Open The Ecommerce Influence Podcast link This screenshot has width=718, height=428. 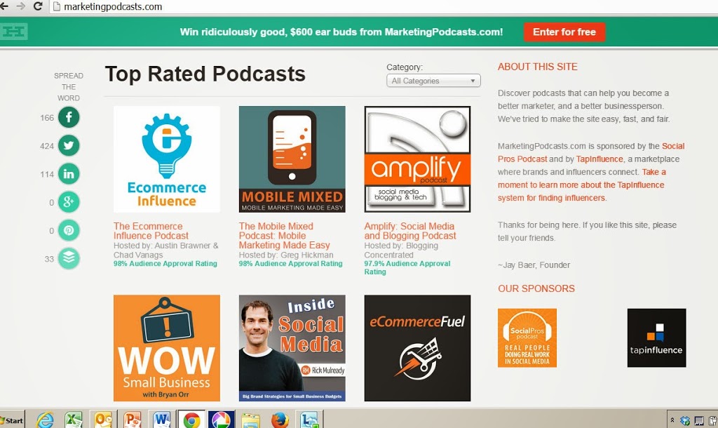tap(151, 231)
